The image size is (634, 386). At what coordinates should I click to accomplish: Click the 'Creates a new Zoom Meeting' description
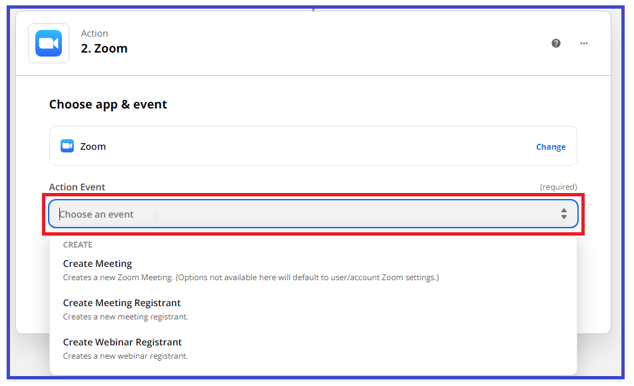[x=250, y=278]
